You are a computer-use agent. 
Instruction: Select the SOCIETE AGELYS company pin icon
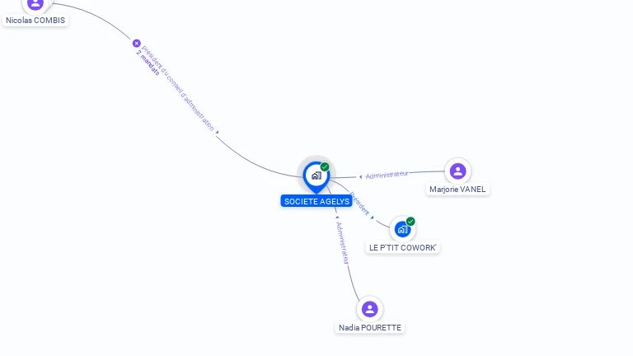pyautogui.click(x=316, y=177)
